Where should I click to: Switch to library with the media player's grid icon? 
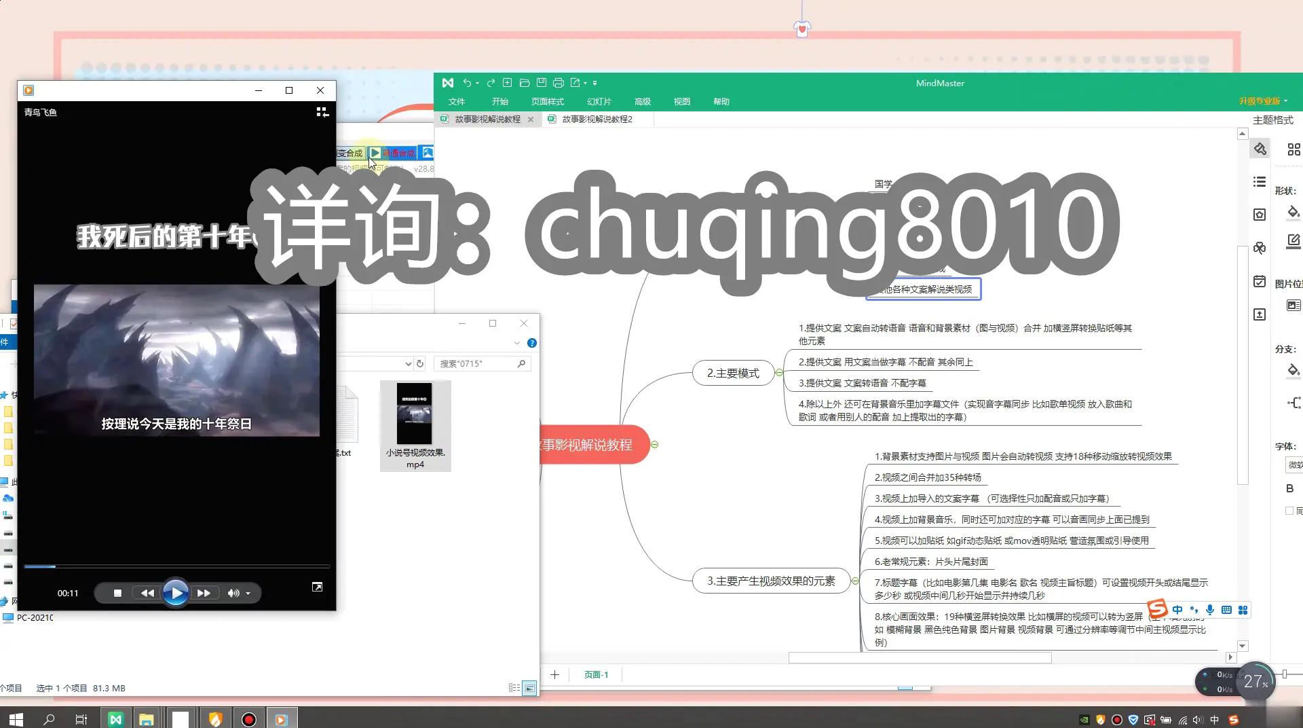[x=322, y=112]
